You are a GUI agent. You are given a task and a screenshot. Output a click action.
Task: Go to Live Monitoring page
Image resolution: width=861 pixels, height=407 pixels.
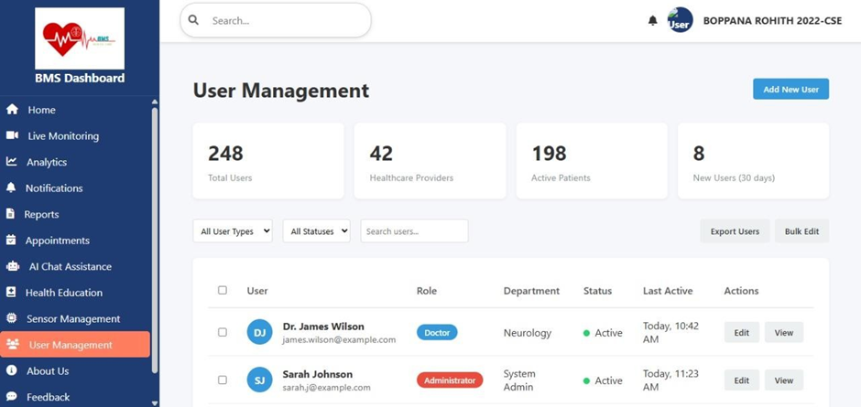tap(75, 136)
